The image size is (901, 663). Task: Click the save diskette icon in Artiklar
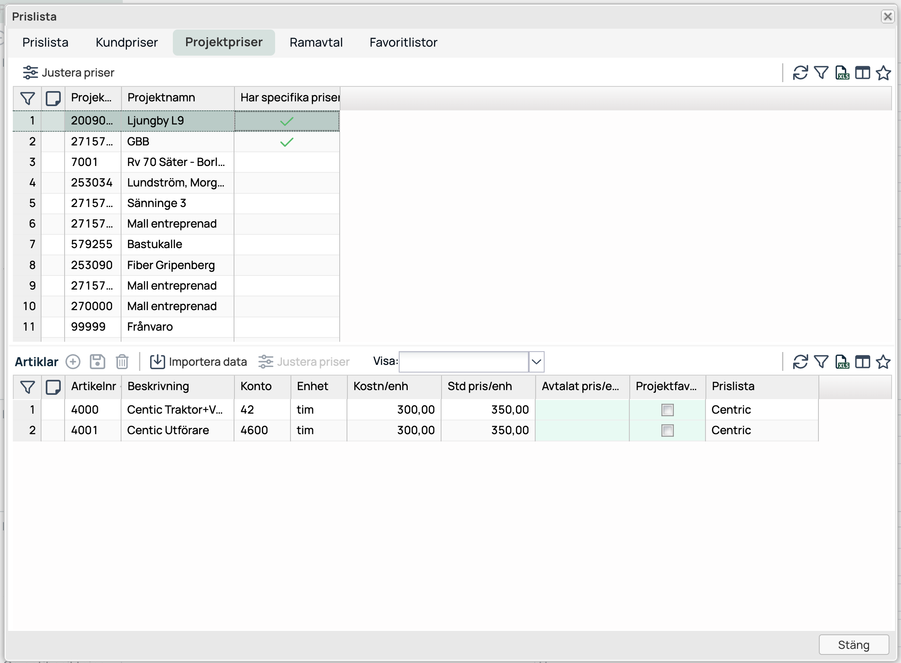point(98,362)
